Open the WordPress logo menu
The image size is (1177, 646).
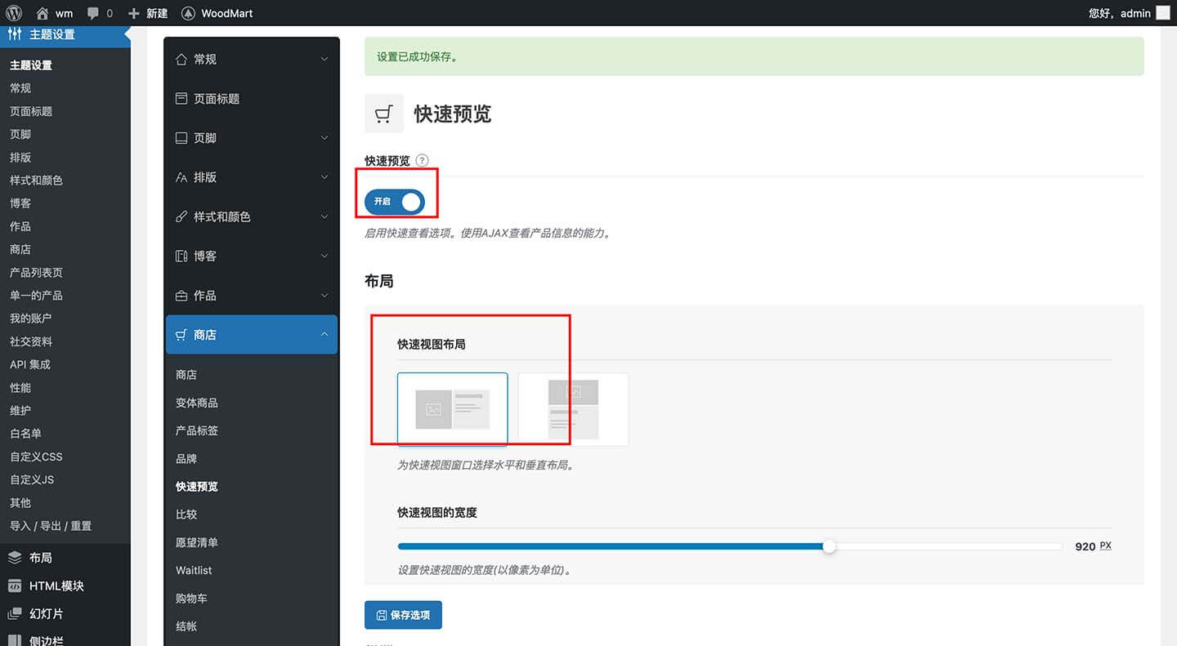[x=13, y=13]
